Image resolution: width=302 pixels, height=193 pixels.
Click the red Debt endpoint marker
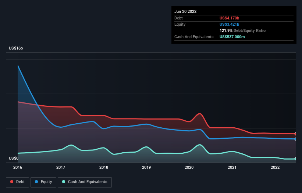coord(296,134)
